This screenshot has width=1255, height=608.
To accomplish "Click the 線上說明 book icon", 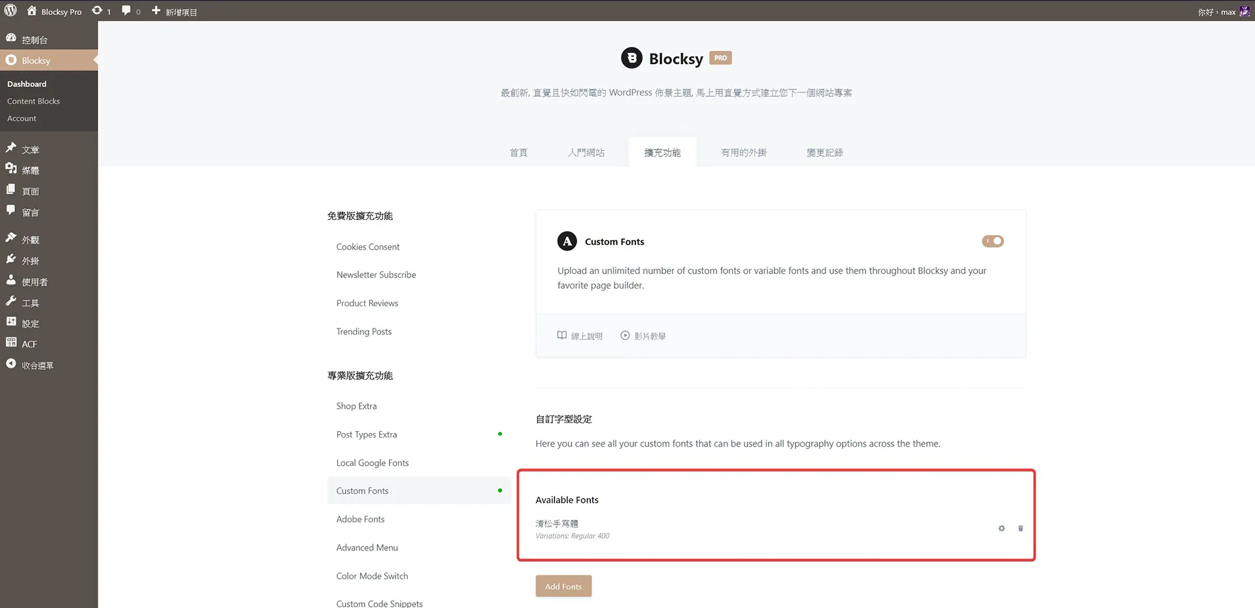I will click(x=561, y=336).
